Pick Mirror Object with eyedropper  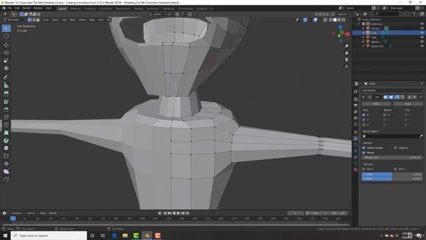coord(421,136)
